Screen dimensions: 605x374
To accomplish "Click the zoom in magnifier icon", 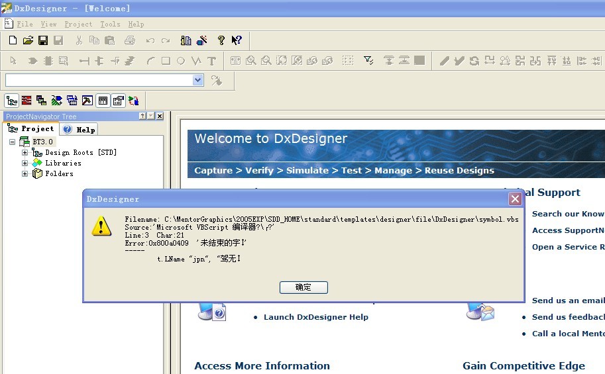I will (x=250, y=60).
